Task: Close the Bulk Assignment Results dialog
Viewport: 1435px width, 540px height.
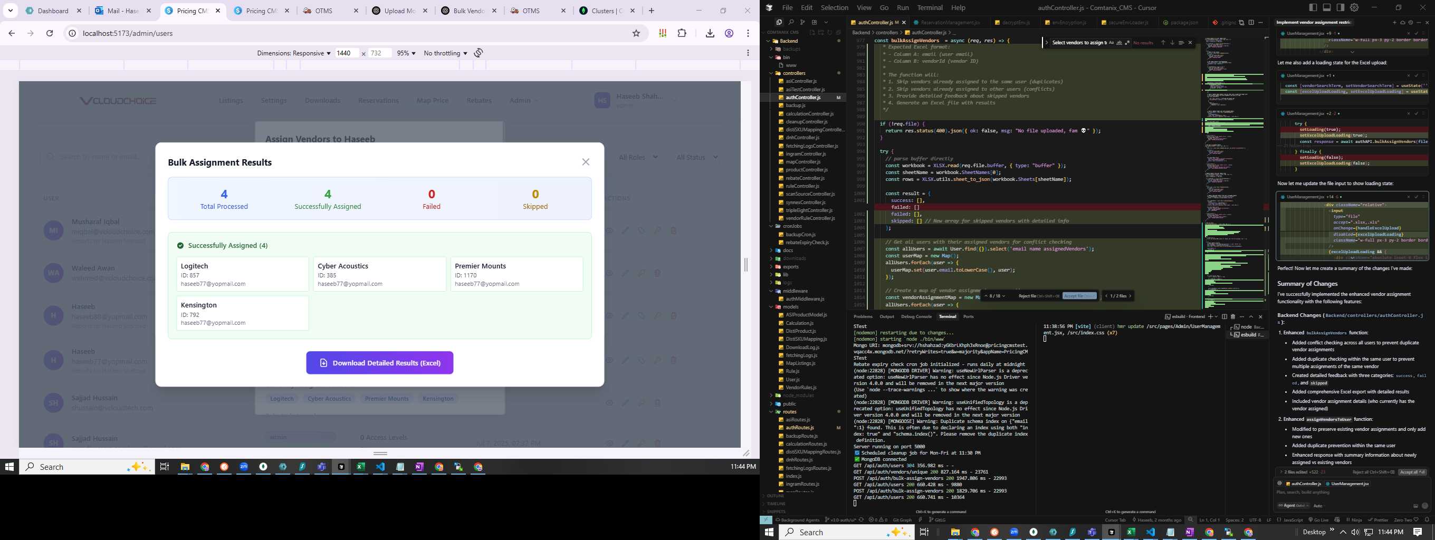Action: click(x=586, y=162)
